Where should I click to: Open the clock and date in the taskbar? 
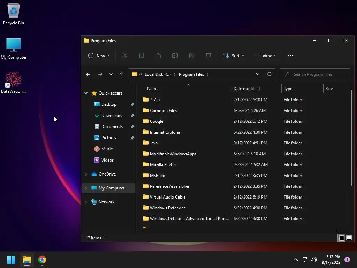tap(331, 260)
